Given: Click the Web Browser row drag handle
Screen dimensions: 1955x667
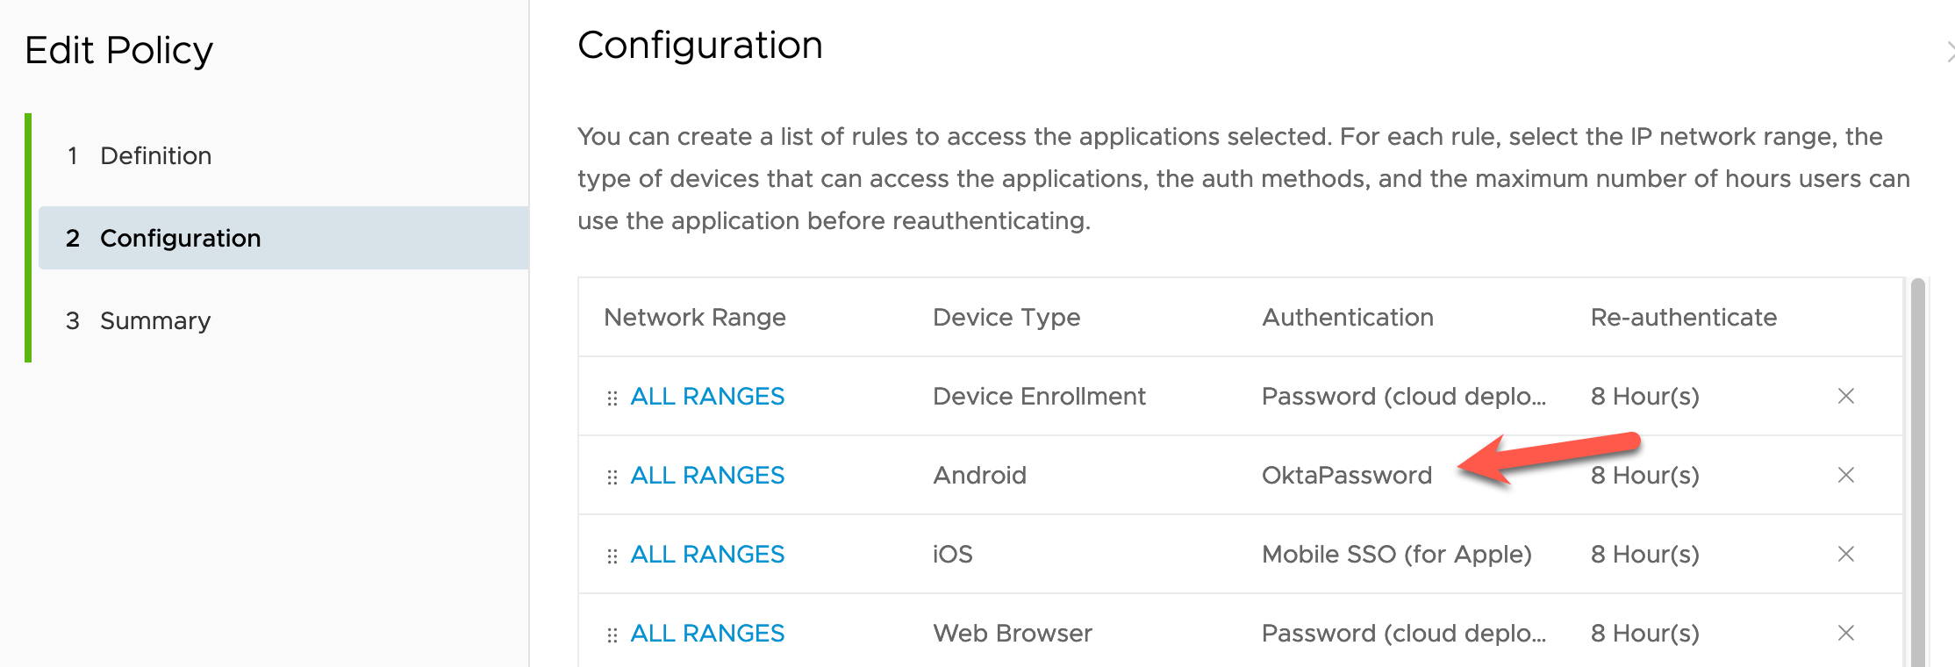Looking at the screenshot, I should tap(612, 635).
